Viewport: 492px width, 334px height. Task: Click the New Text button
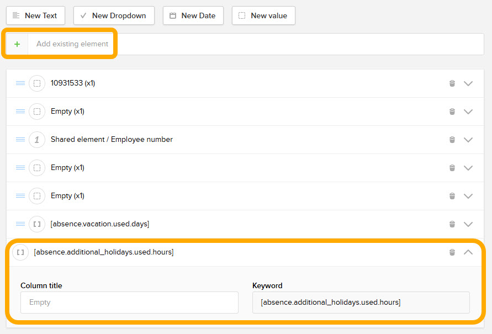[35, 15]
